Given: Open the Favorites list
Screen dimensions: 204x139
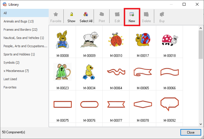Looking at the screenshot, I should [10, 87].
